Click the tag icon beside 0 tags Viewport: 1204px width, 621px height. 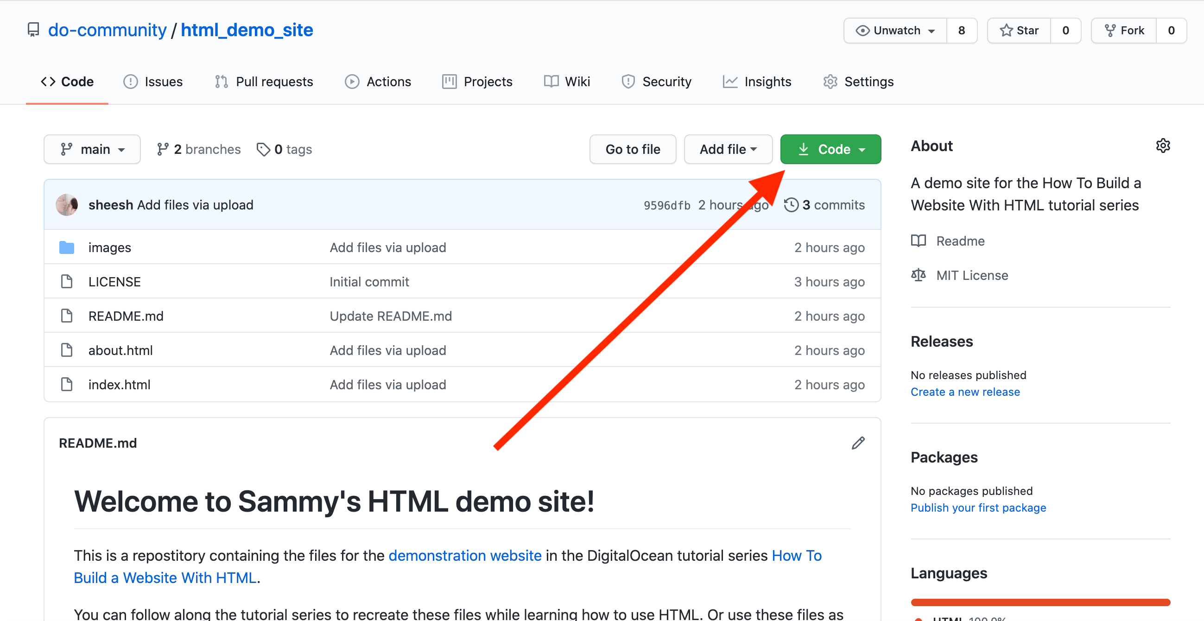263,150
